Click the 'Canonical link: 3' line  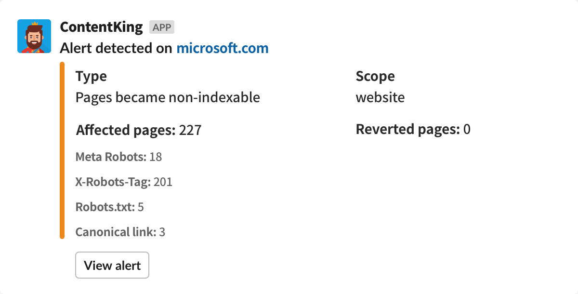[x=120, y=232]
